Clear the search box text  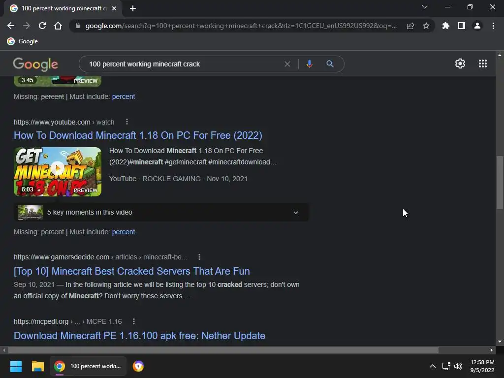click(287, 64)
